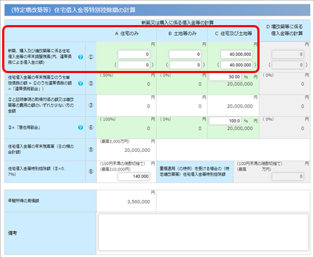Click the 住宅借入金等特別控除額の計算 title bar
This screenshot has width=314, height=258.
pos(157,10)
